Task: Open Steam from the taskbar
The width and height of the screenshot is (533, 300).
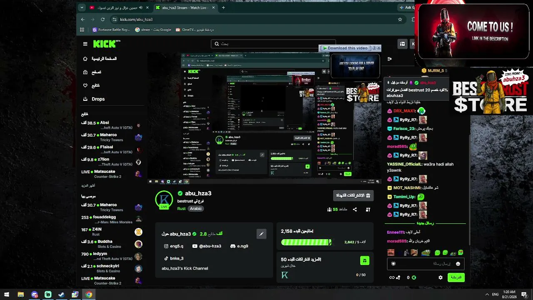Action: point(61,295)
